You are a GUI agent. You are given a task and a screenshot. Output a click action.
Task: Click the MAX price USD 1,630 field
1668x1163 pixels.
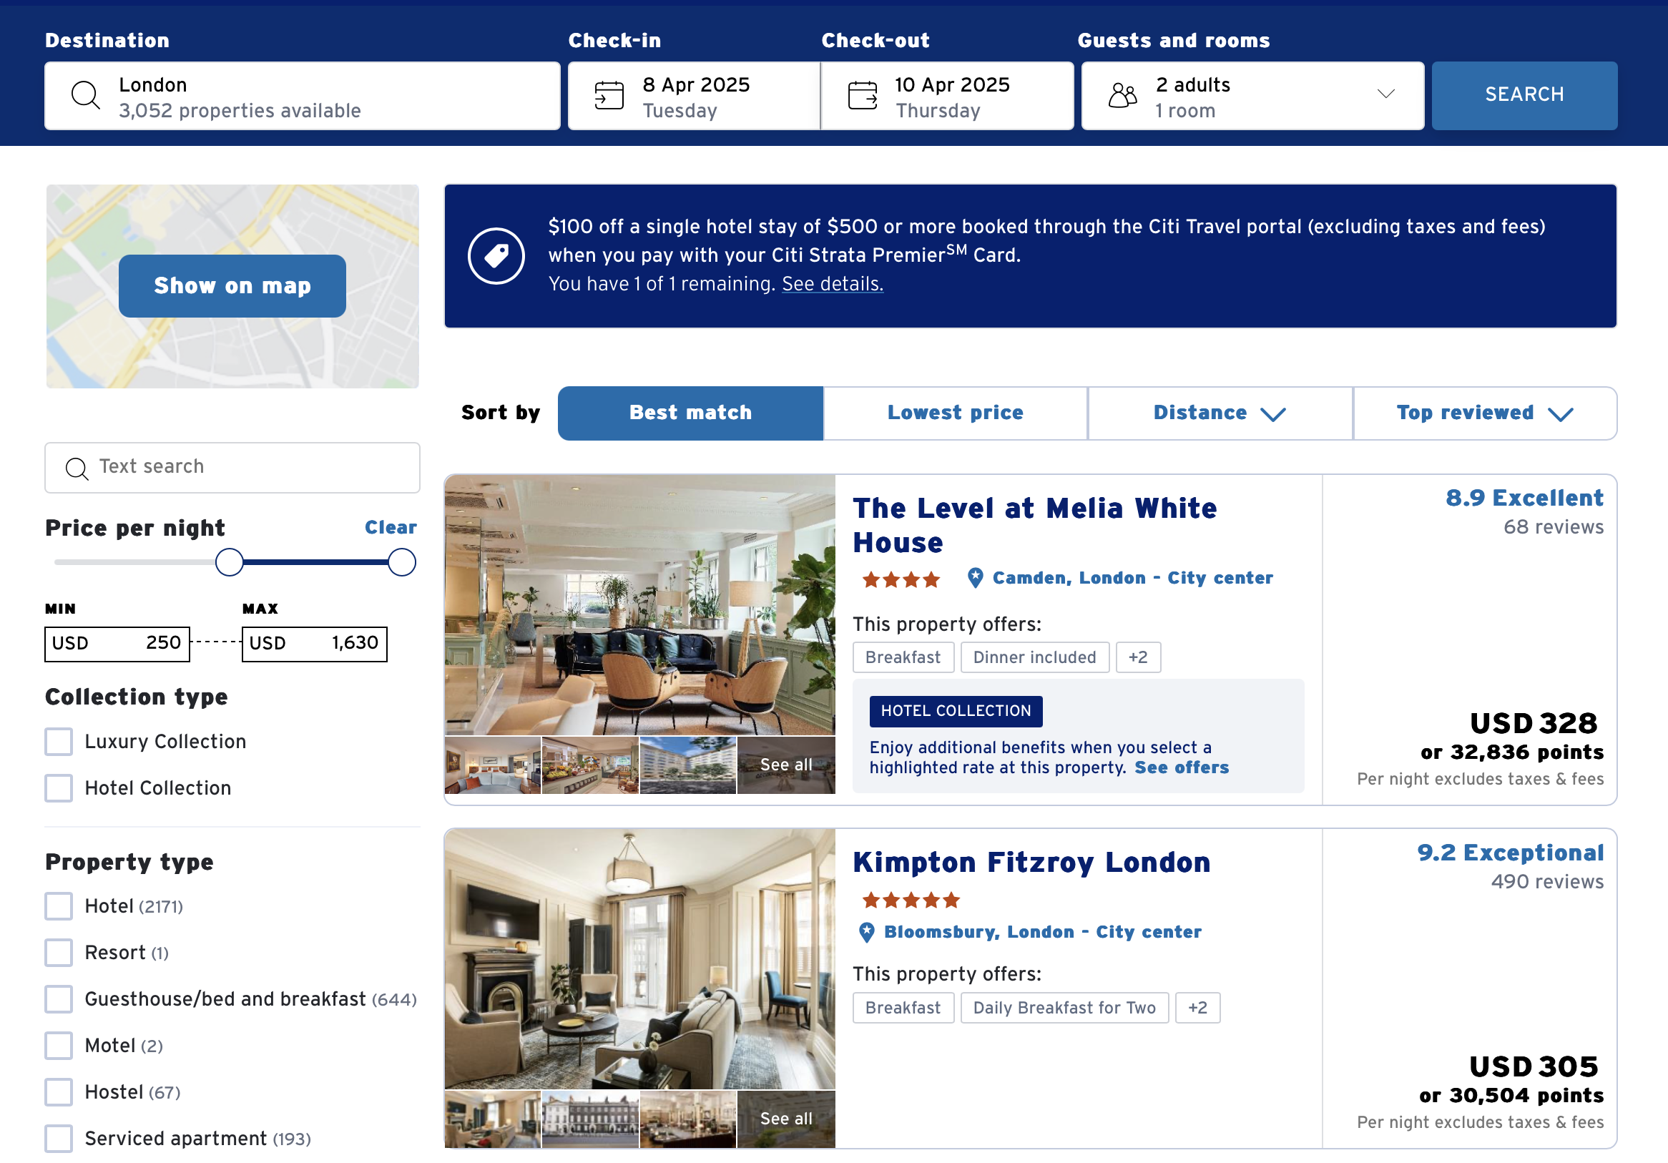(x=315, y=644)
